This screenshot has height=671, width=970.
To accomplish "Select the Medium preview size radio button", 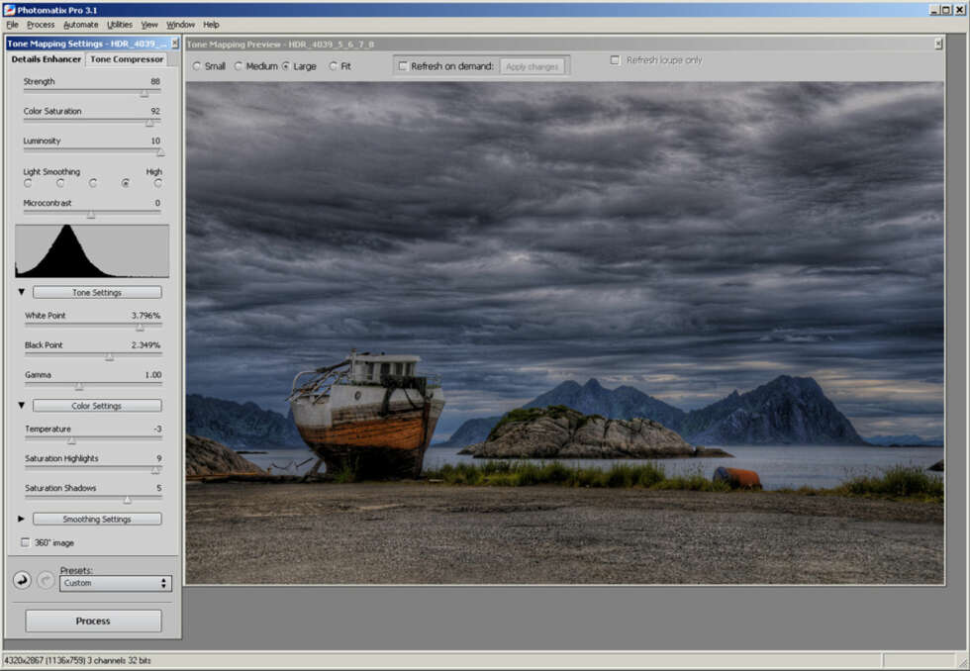I will click(x=239, y=66).
